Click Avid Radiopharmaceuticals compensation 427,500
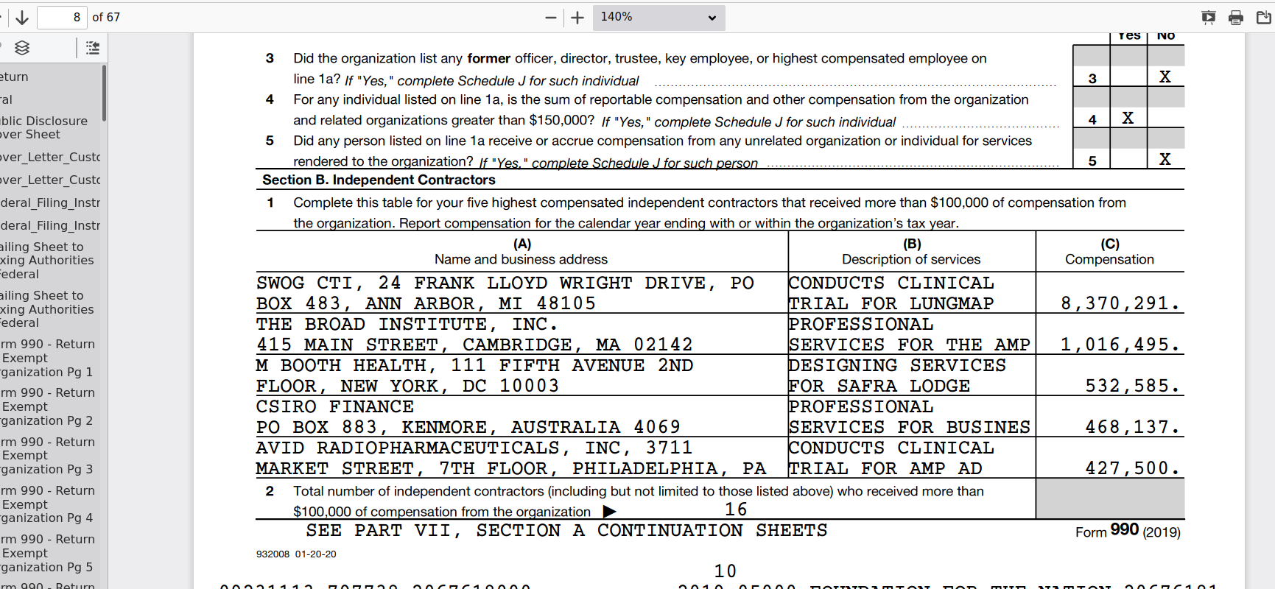Image resolution: width=1275 pixels, height=589 pixels. (x=1133, y=468)
